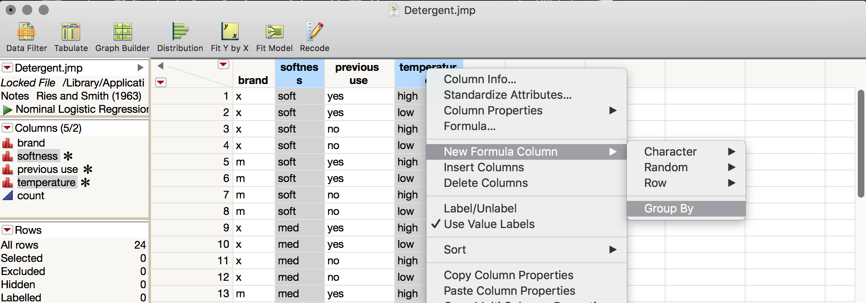Viewport: 866px width, 303px height.
Task: Open the Rows panel red triangle menu
Action: coord(7,230)
